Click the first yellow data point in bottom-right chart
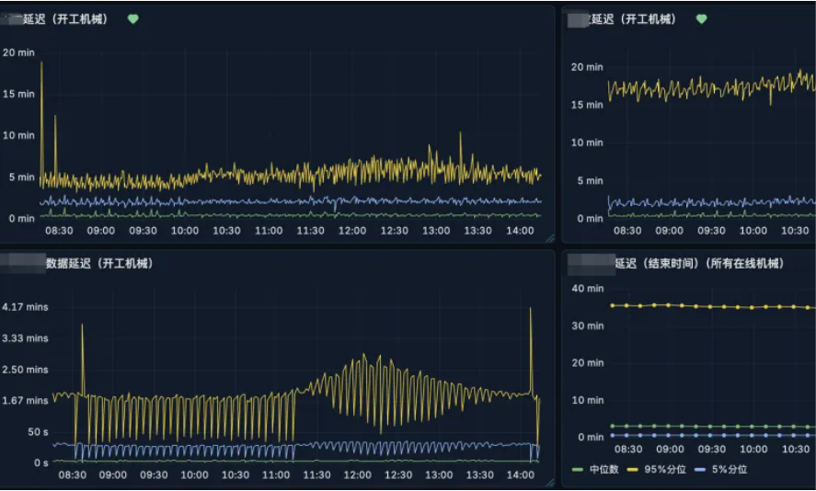 (614, 305)
